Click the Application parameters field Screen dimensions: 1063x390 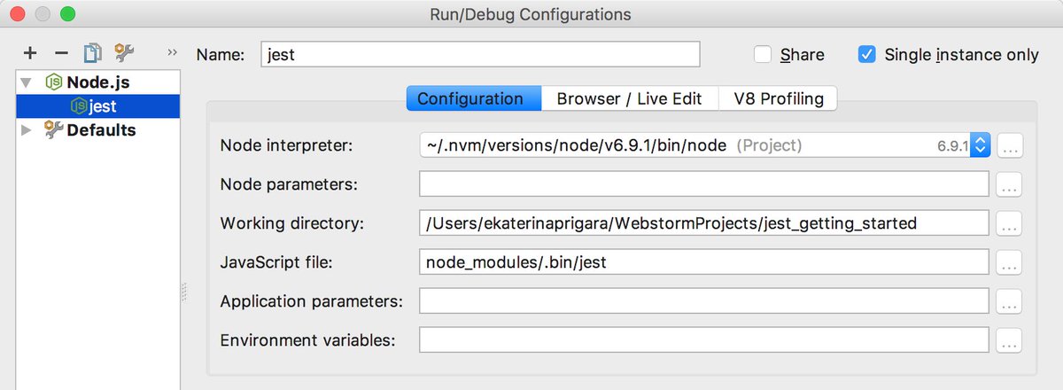tap(704, 301)
